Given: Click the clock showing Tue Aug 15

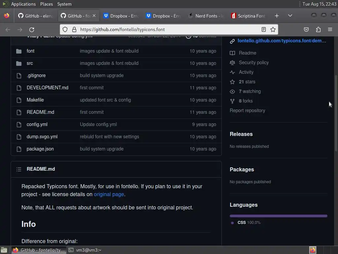Looking at the screenshot, I should pos(319,4).
